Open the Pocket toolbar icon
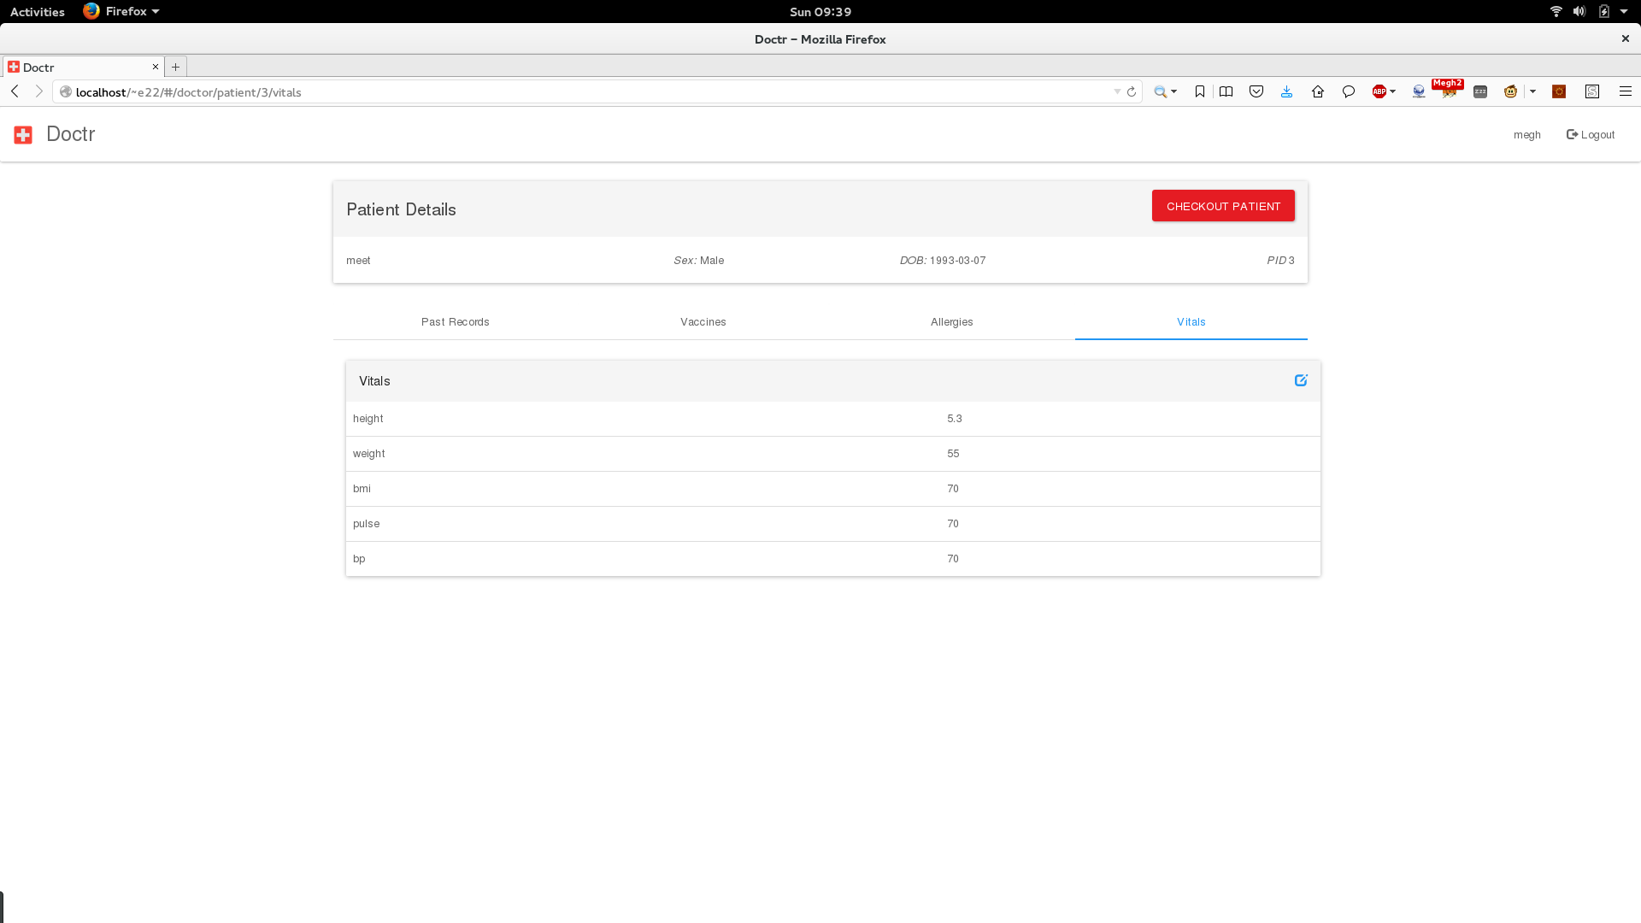1641x923 pixels. (1256, 91)
